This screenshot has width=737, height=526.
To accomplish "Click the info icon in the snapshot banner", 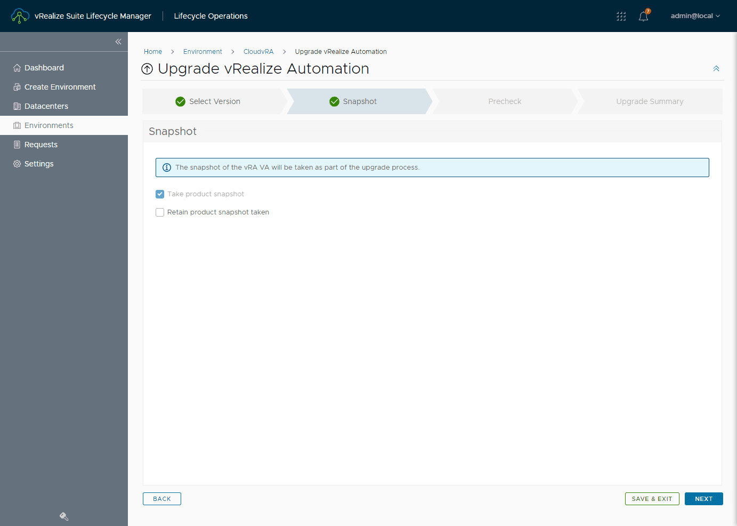I will 166,167.
